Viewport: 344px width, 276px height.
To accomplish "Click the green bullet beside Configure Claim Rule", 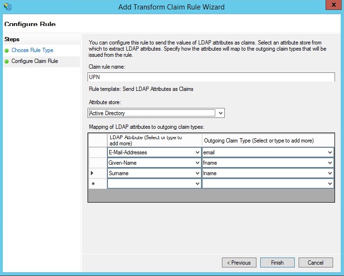I will pos(7,61).
